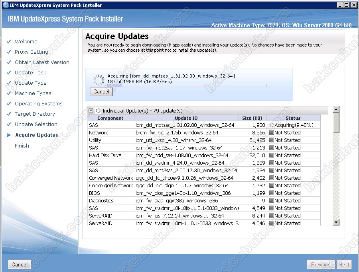The height and width of the screenshot is (272, 359).
Task: Click the status icon for Diagnostics row
Action: point(272,200)
